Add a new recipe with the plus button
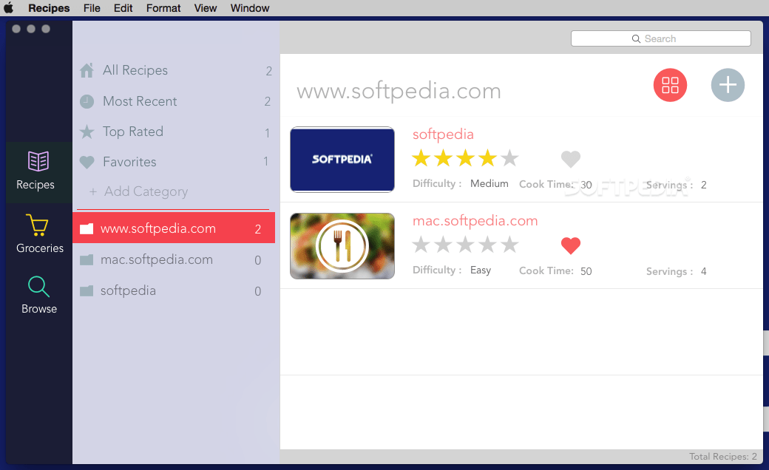The image size is (769, 470). pos(728,85)
